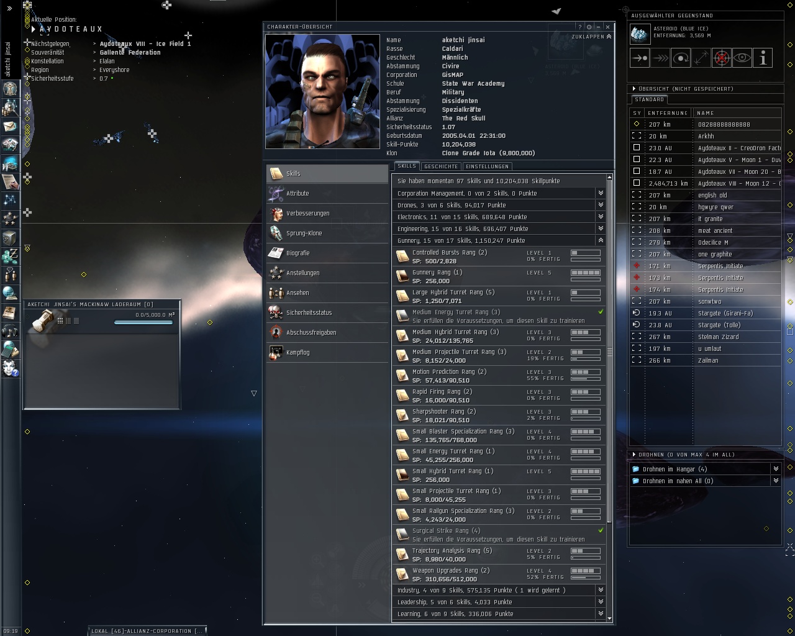Open the Sprung-Klone section

pyautogui.click(x=327, y=233)
